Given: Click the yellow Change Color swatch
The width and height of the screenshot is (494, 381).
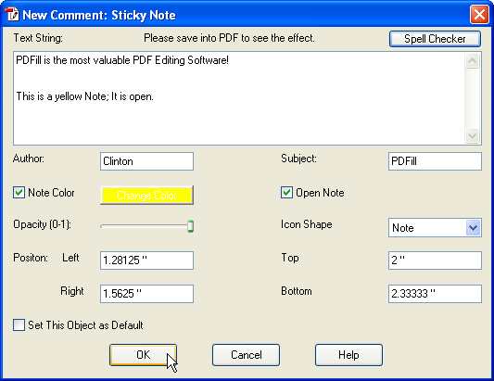Looking at the screenshot, I should pos(146,196).
